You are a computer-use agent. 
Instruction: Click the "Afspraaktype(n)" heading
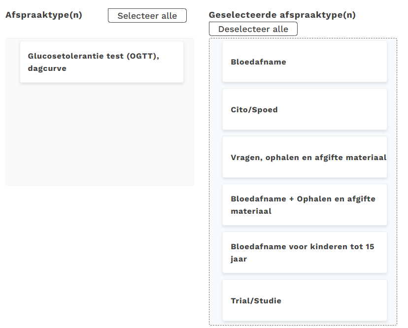(x=44, y=15)
